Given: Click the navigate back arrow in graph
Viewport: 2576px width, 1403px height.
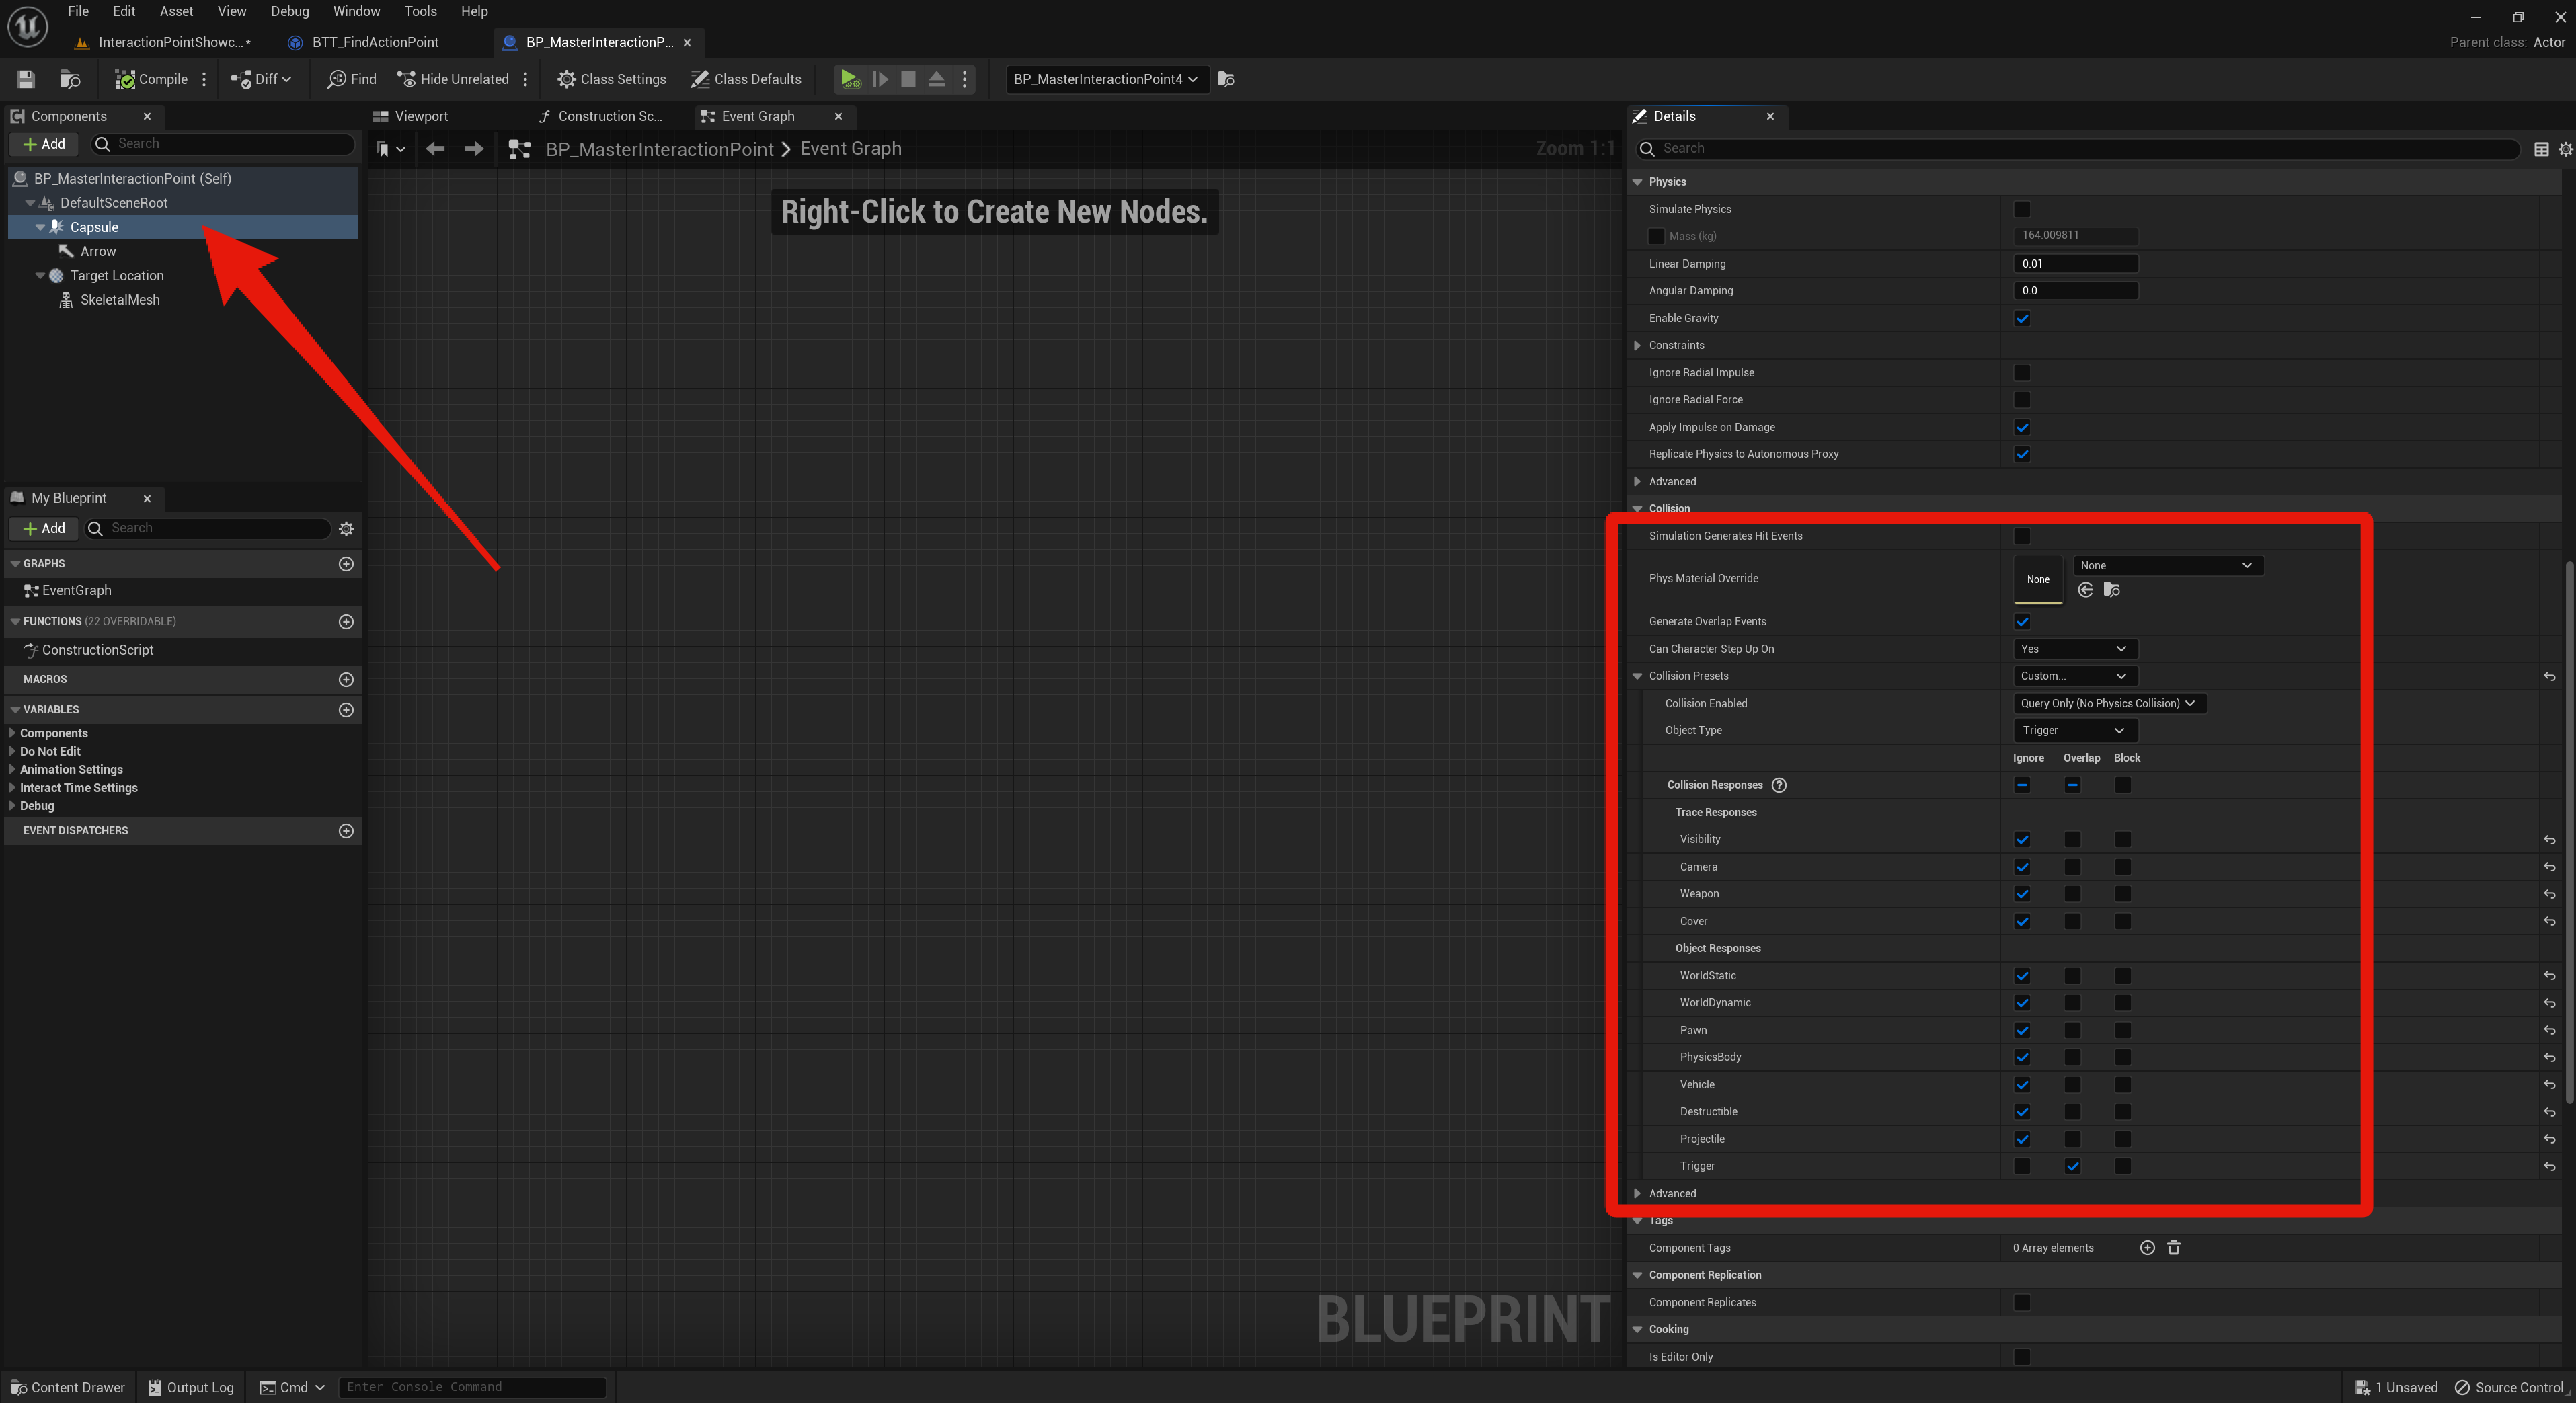Looking at the screenshot, I should pos(434,149).
